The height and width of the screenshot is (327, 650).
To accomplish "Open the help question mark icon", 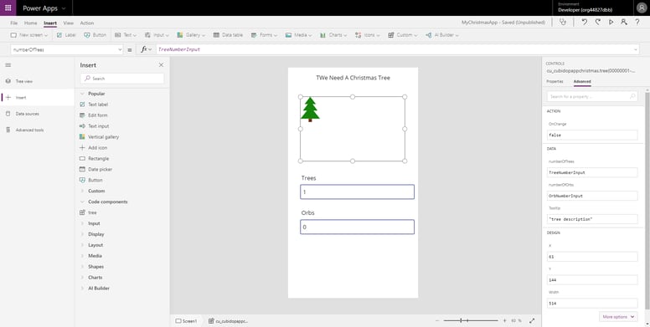I will pyautogui.click(x=637, y=23).
